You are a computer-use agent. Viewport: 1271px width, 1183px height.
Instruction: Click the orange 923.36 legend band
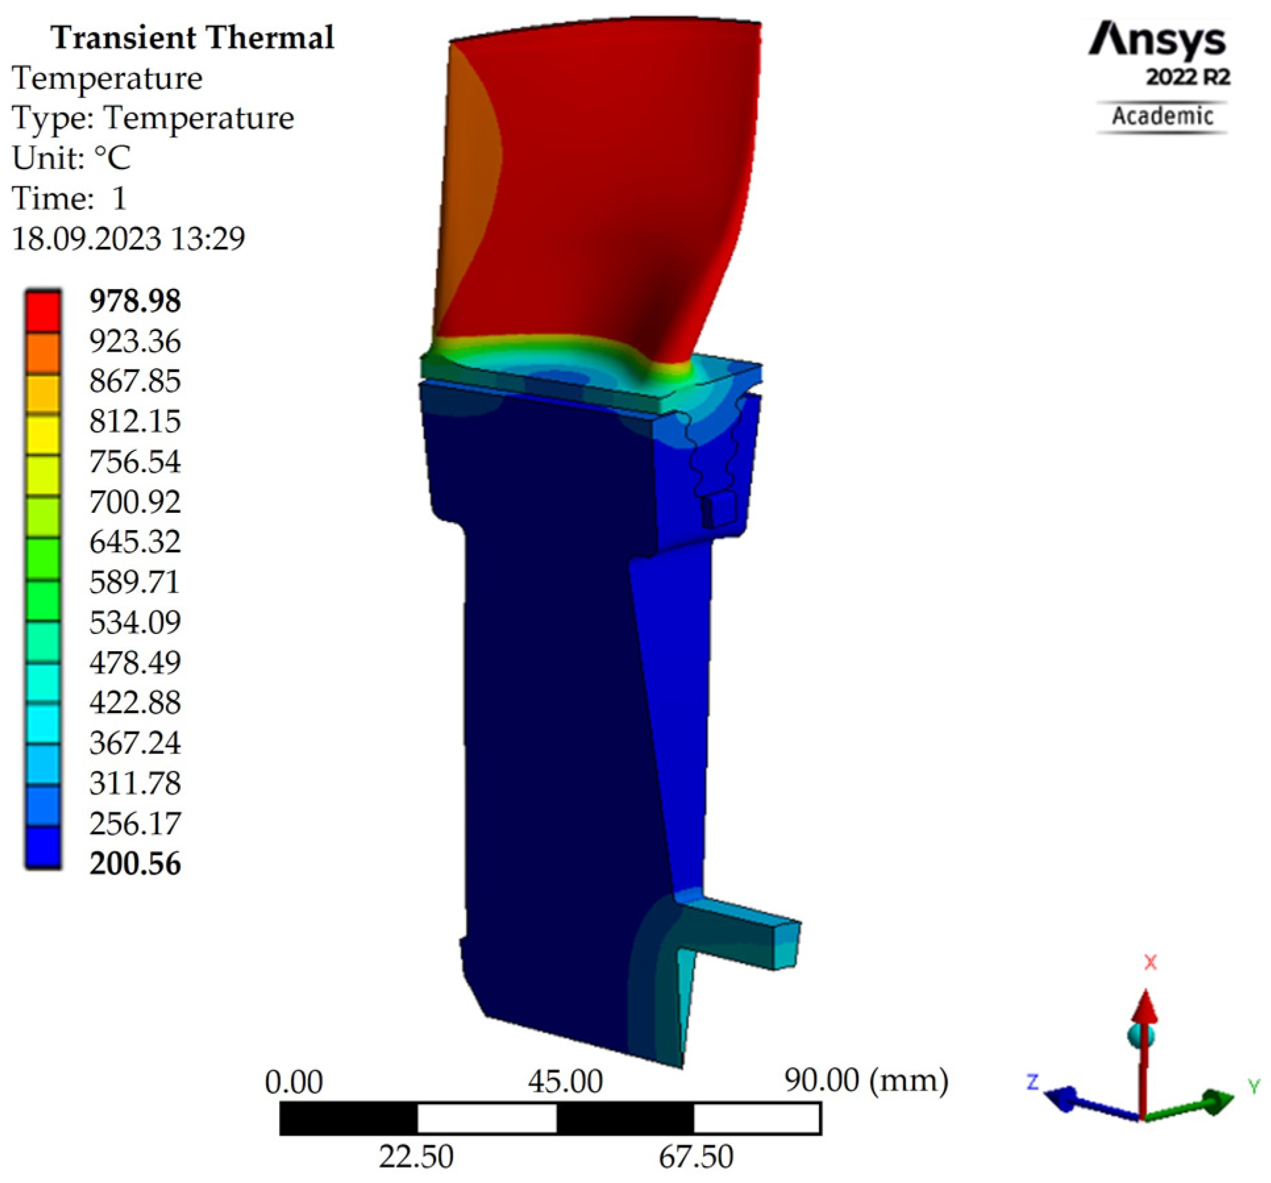tap(43, 353)
